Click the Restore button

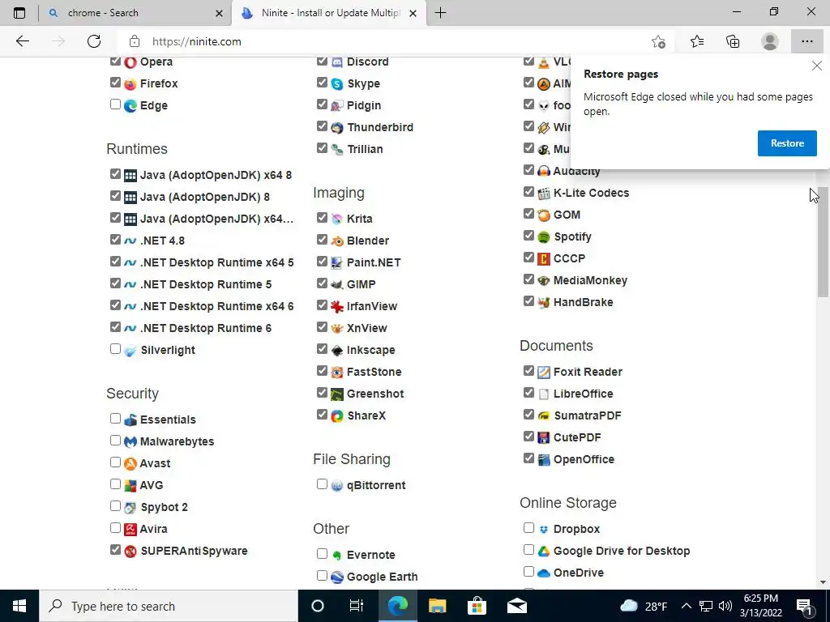787,143
